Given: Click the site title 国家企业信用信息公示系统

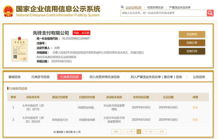Looking at the screenshot, I should point(58,9).
